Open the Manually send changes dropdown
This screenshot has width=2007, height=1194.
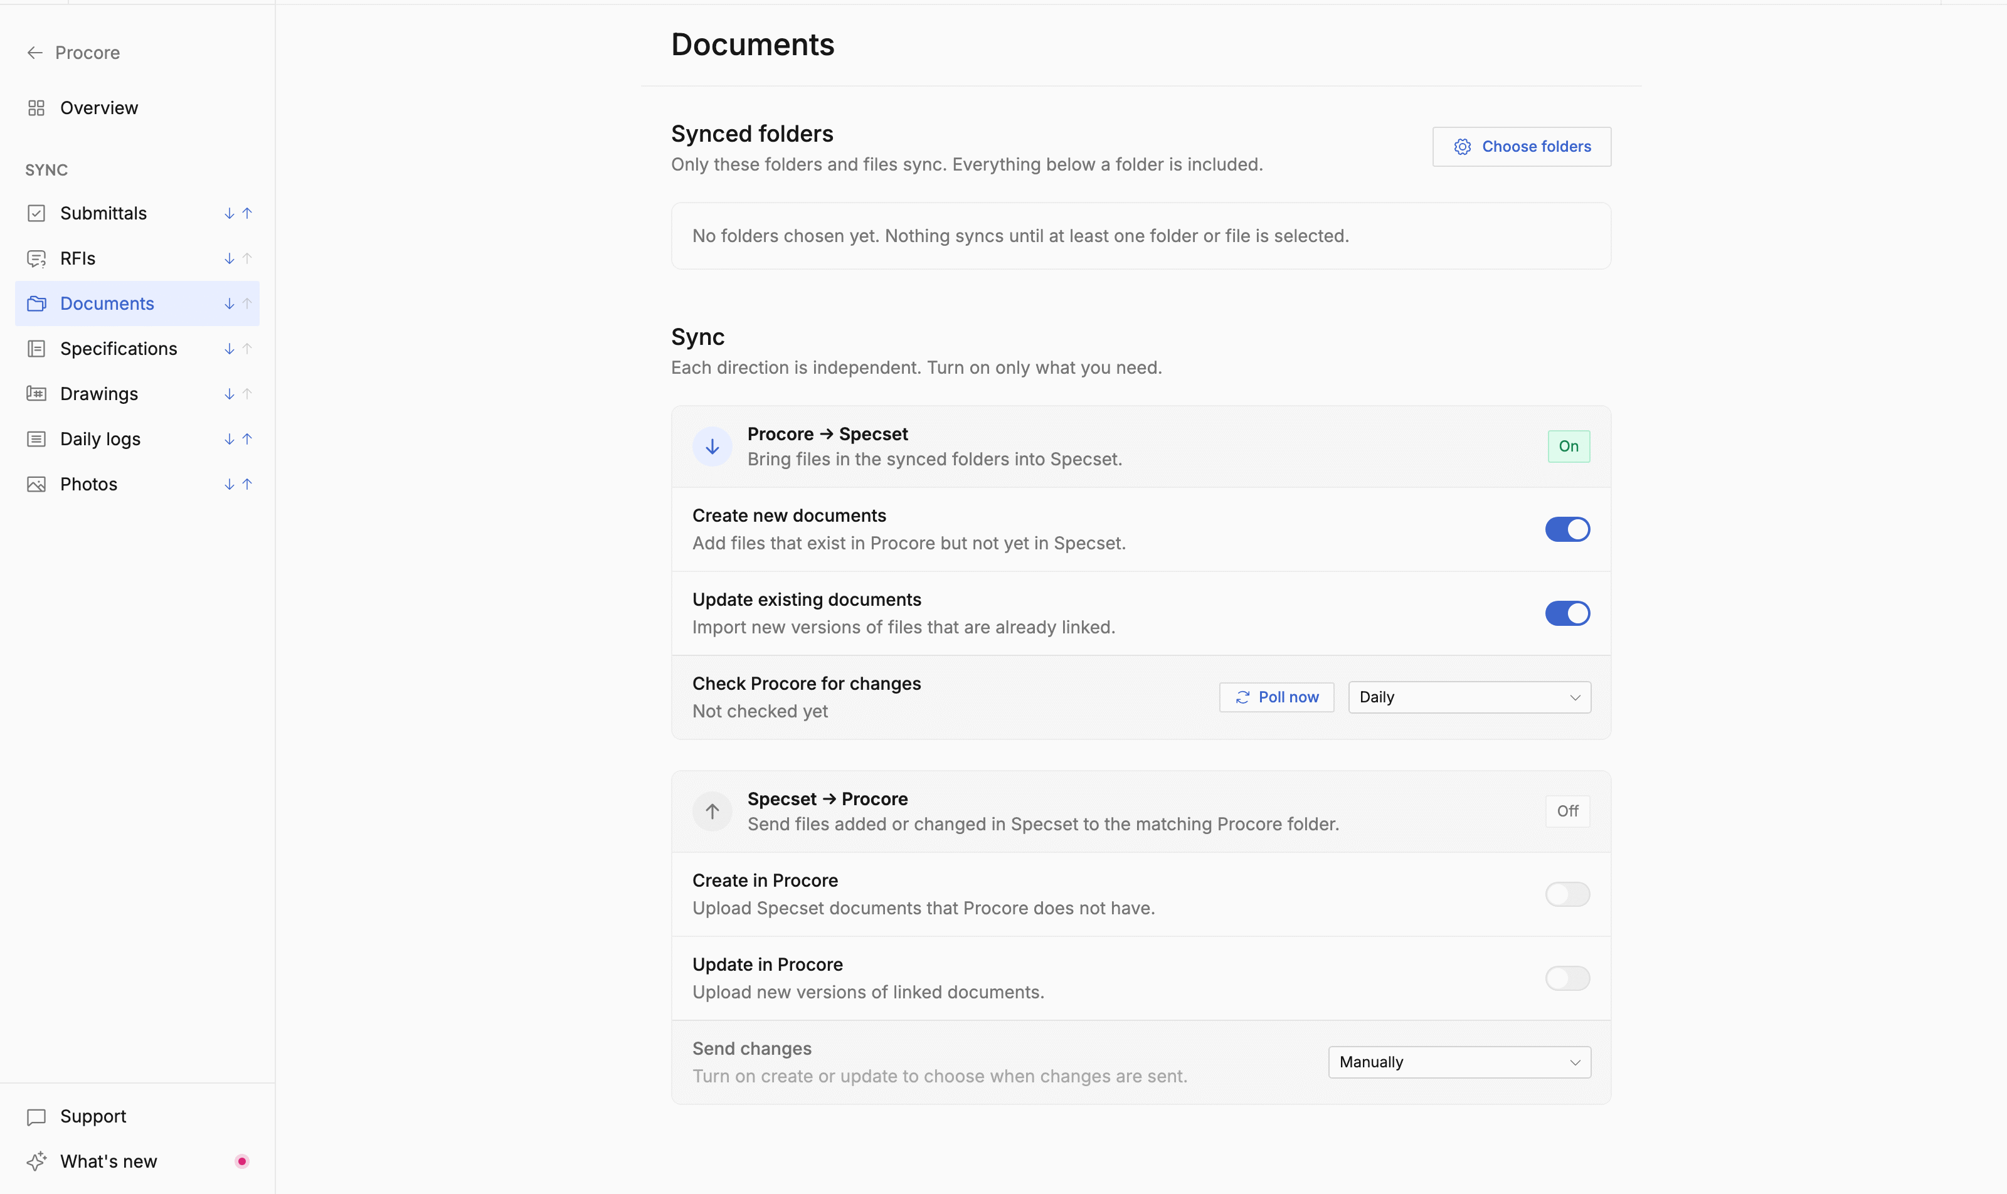[1459, 1062]
